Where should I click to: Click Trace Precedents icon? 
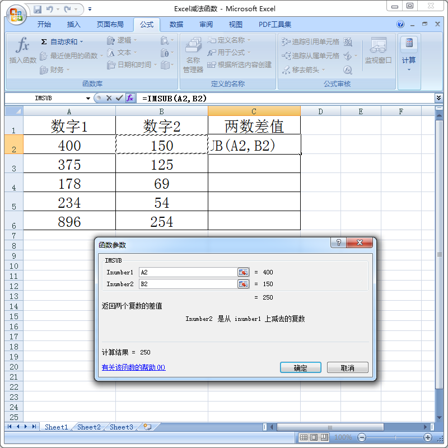coord(286,41)
